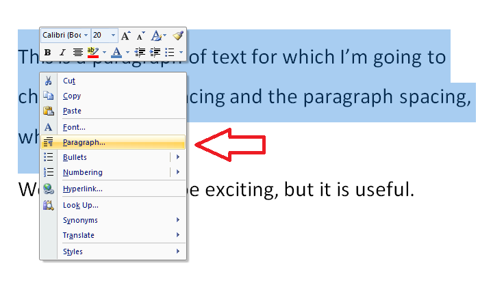
Task: Click Hyperlink... in the context menu
Action: 82,189
